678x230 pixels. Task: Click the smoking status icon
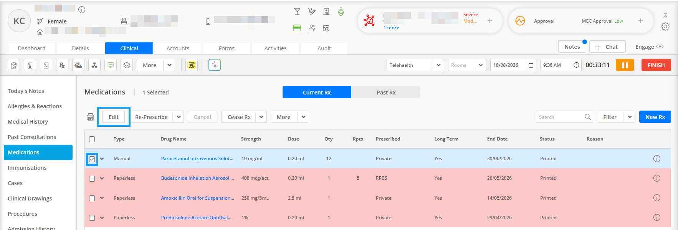point(312,12)
